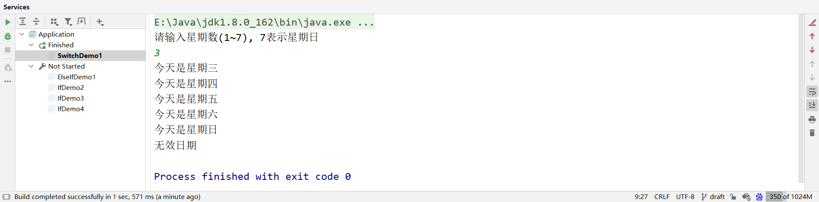This screenshot has height=202, width=819.
Task: Toggle the read-only lock icon
Action: click(733, 196)
